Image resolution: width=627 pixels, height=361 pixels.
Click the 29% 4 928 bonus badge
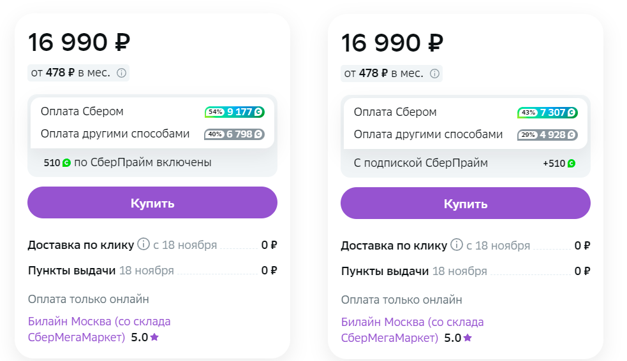(x=547, y=135)
